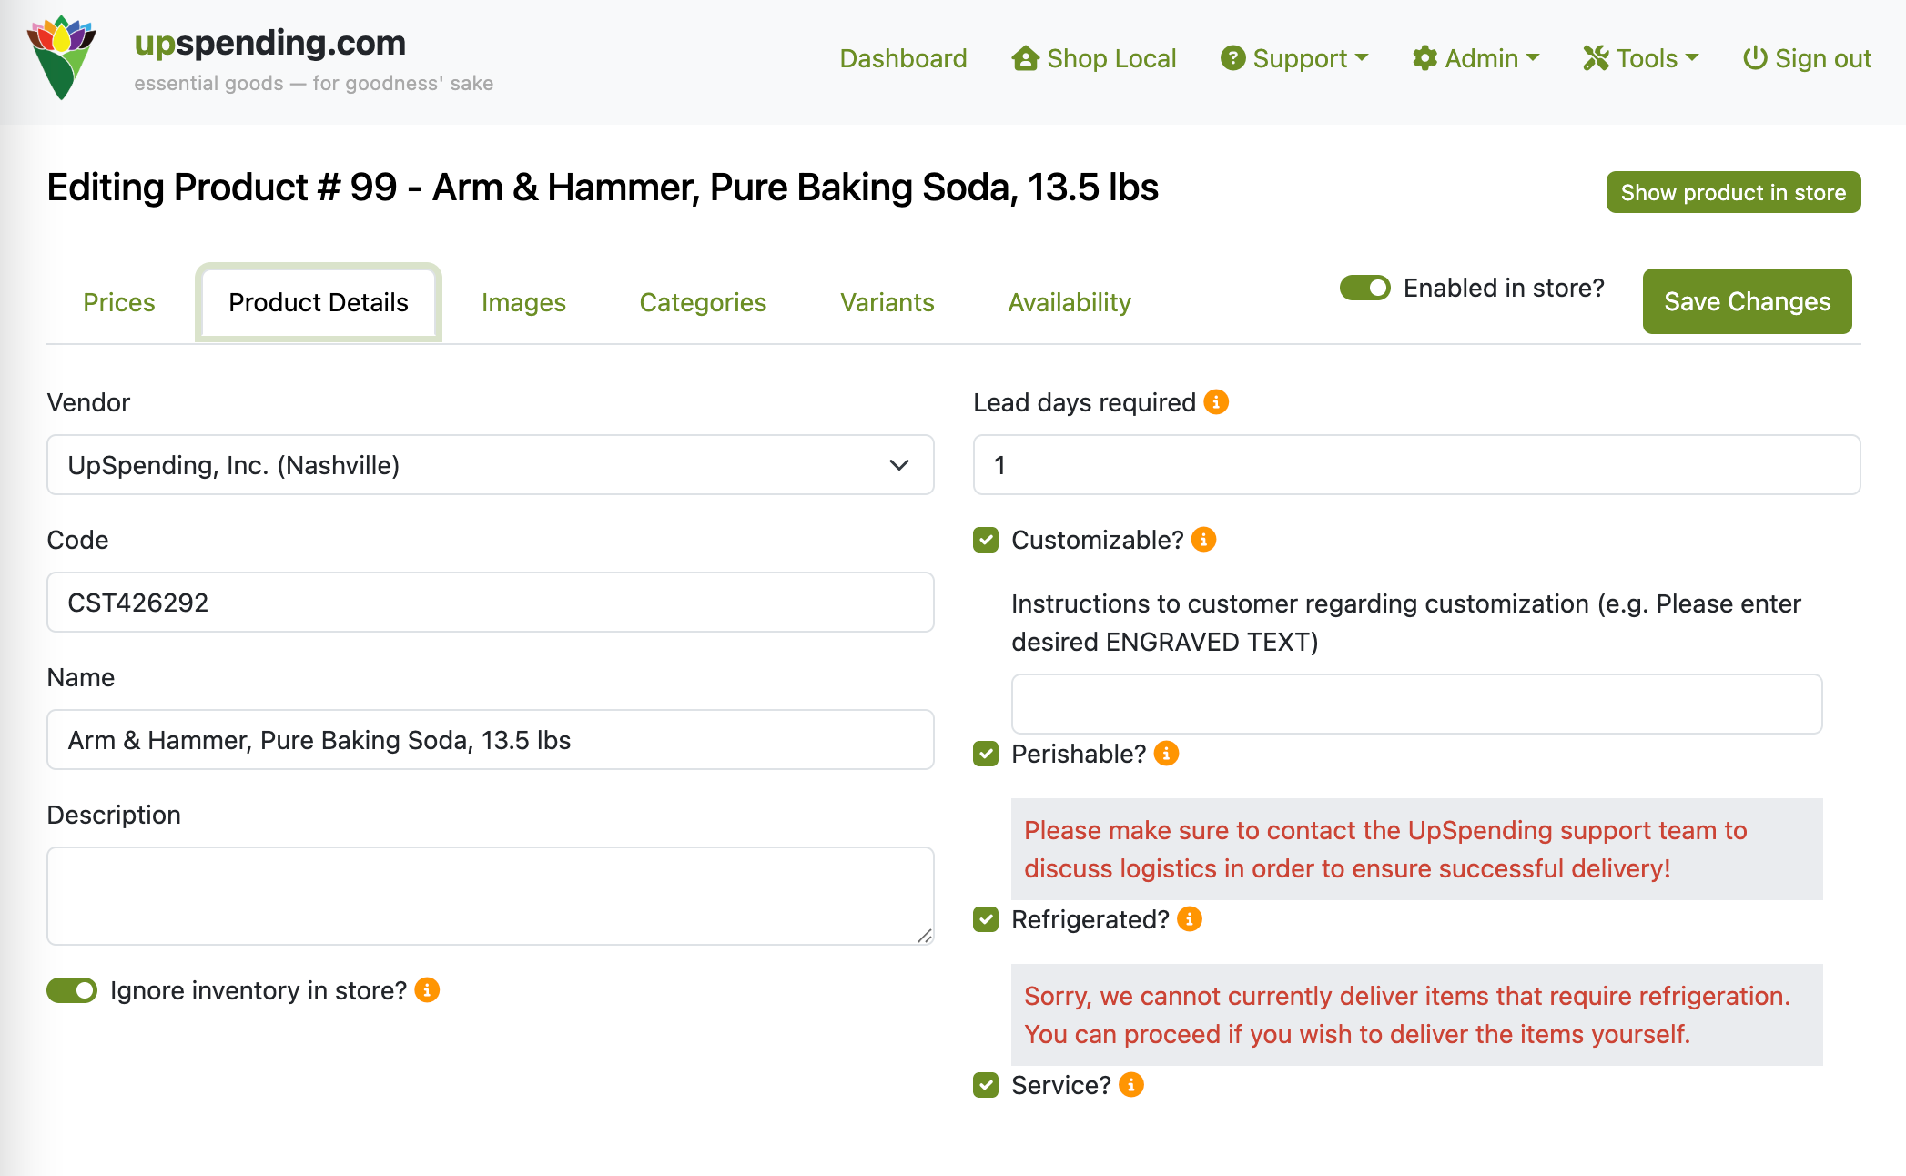Screen dimensions: 1906x1176
Task: Click info icon next to Service
Action: (1130, 1085)
